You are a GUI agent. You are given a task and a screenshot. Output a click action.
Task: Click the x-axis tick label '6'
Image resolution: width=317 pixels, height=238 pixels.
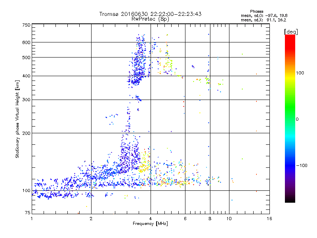(x=185, y=219)
